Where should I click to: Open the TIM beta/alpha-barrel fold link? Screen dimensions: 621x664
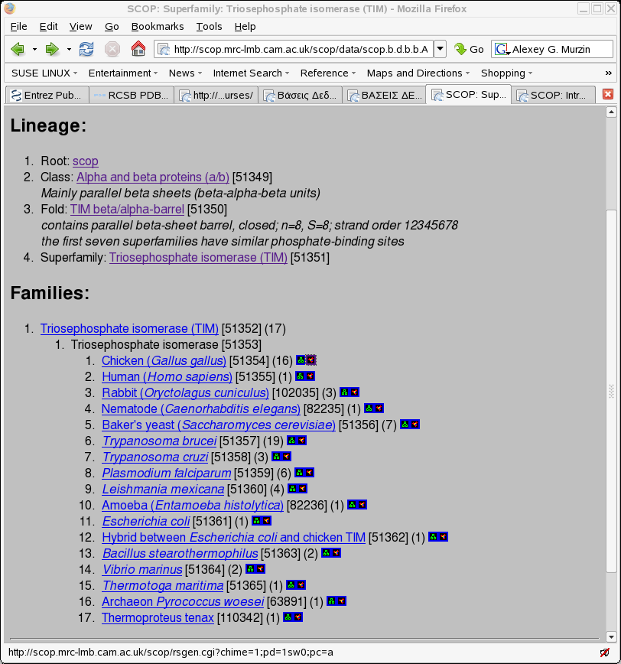[x=127, y=209]
